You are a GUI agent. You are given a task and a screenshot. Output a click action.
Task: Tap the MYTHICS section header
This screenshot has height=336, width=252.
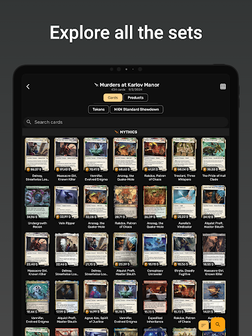pos(126,132)
